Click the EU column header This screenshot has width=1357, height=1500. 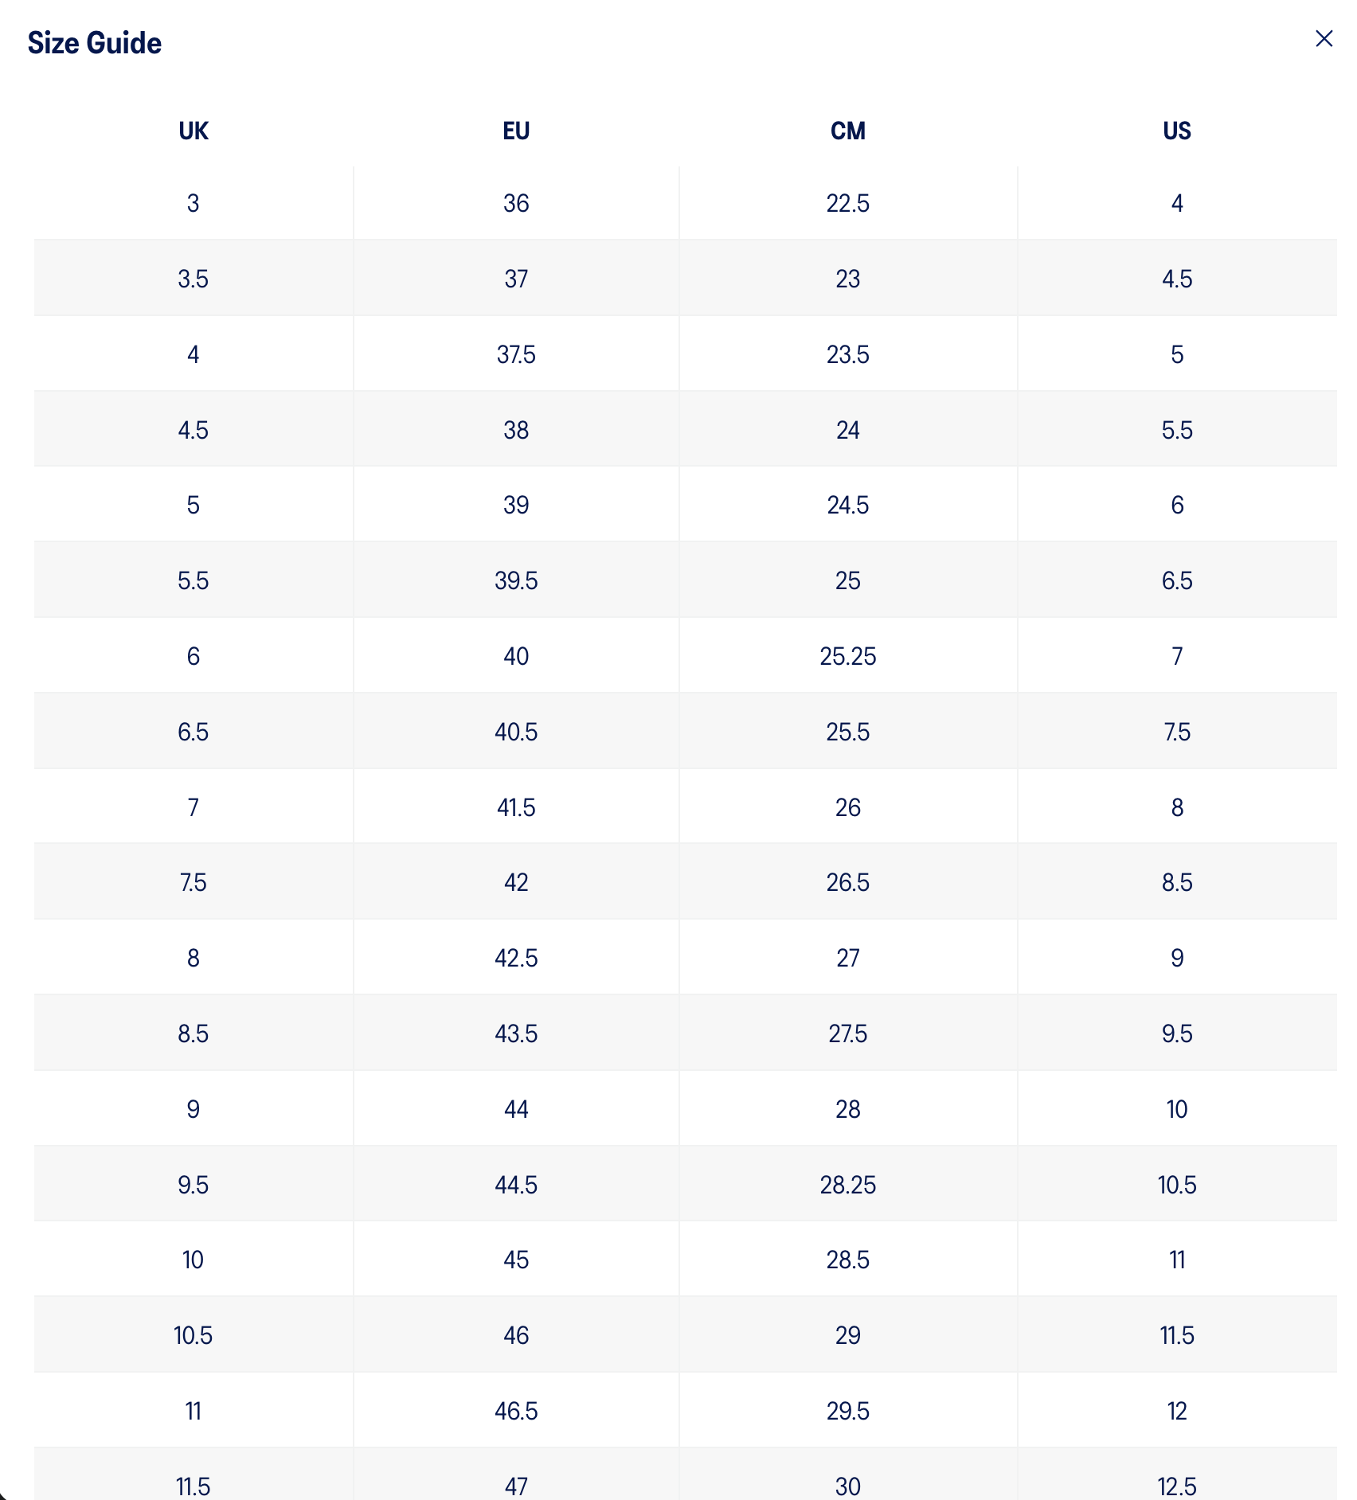coord(516,131)
